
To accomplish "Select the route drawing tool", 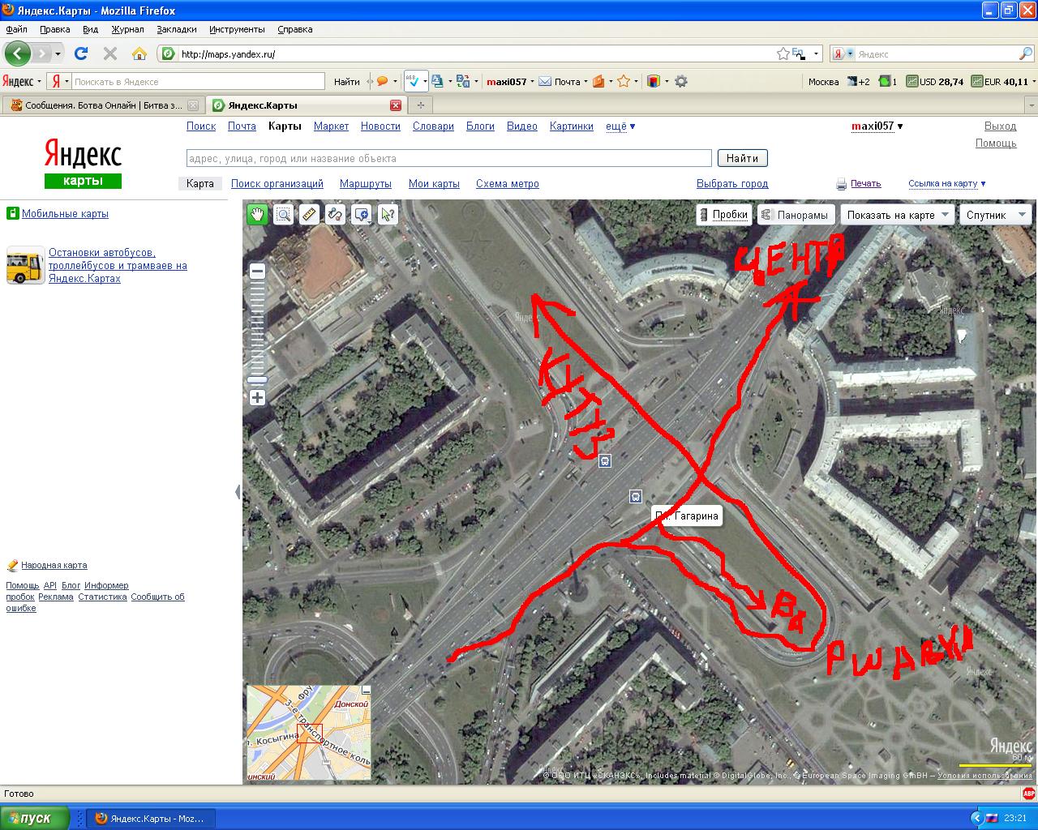I will 335,214.
